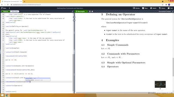Choose \mathaccentV autocomplete suggestion
174x97 pixels.
coord(38,80)
